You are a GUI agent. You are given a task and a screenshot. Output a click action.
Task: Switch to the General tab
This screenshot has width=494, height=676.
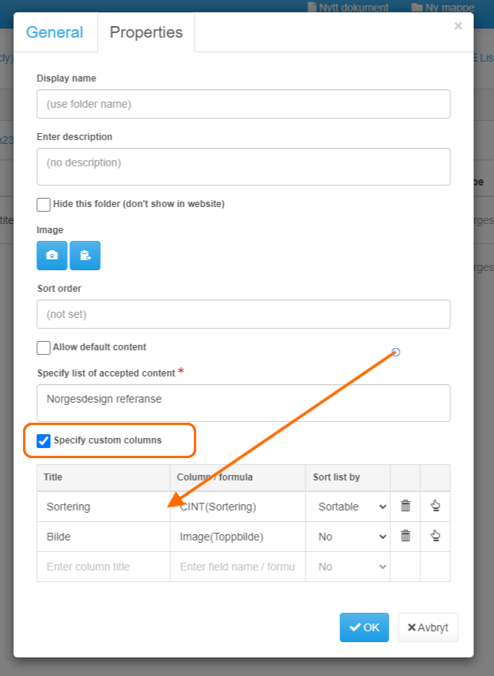pyautogui.click(x=55, y=32)
